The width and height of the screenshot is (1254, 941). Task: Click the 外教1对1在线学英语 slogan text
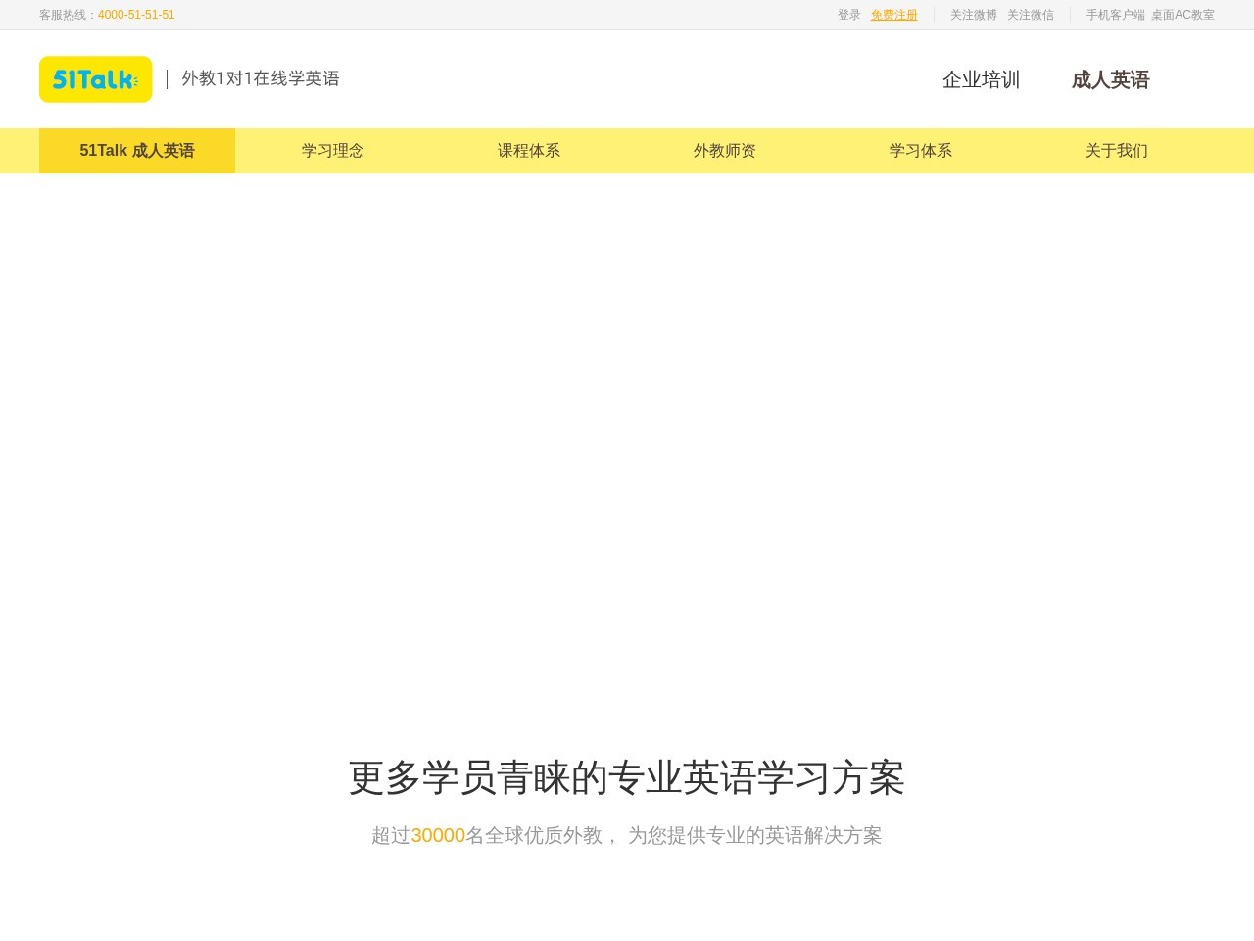[x=261, y=78]
